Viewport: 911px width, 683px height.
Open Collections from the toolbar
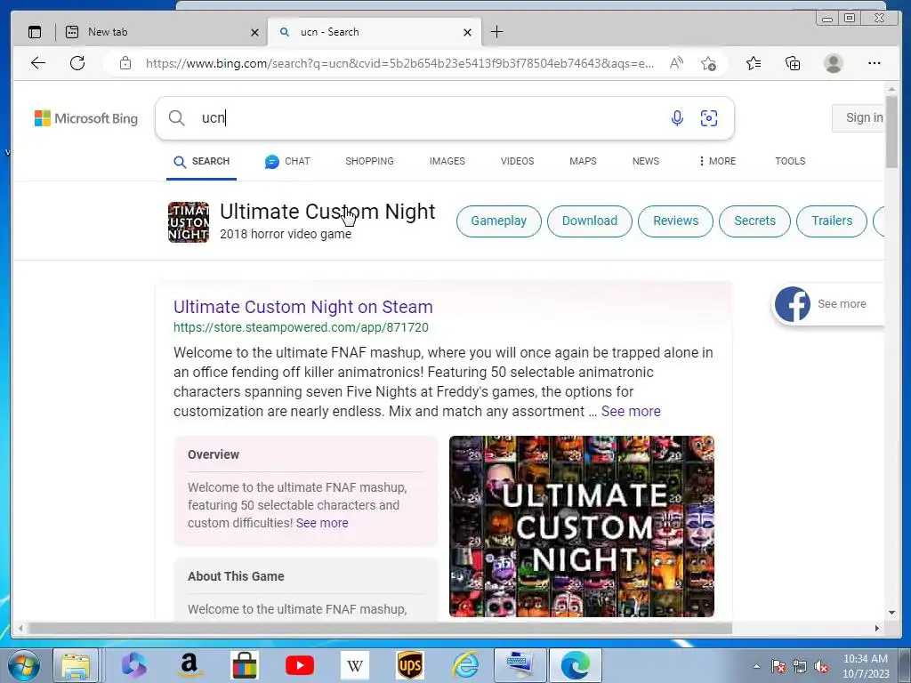(793, 63)
